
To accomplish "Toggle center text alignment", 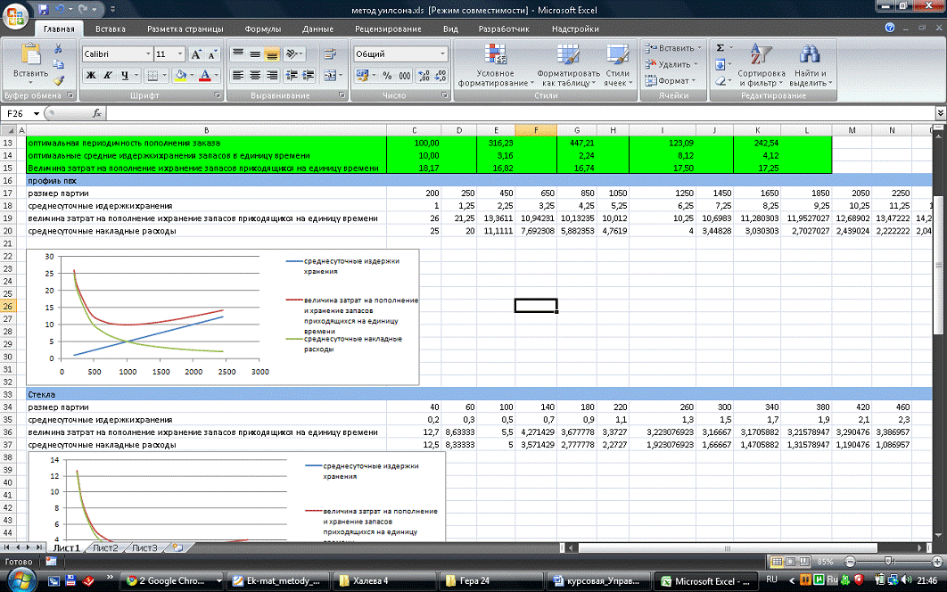I will tap(255, 76).
